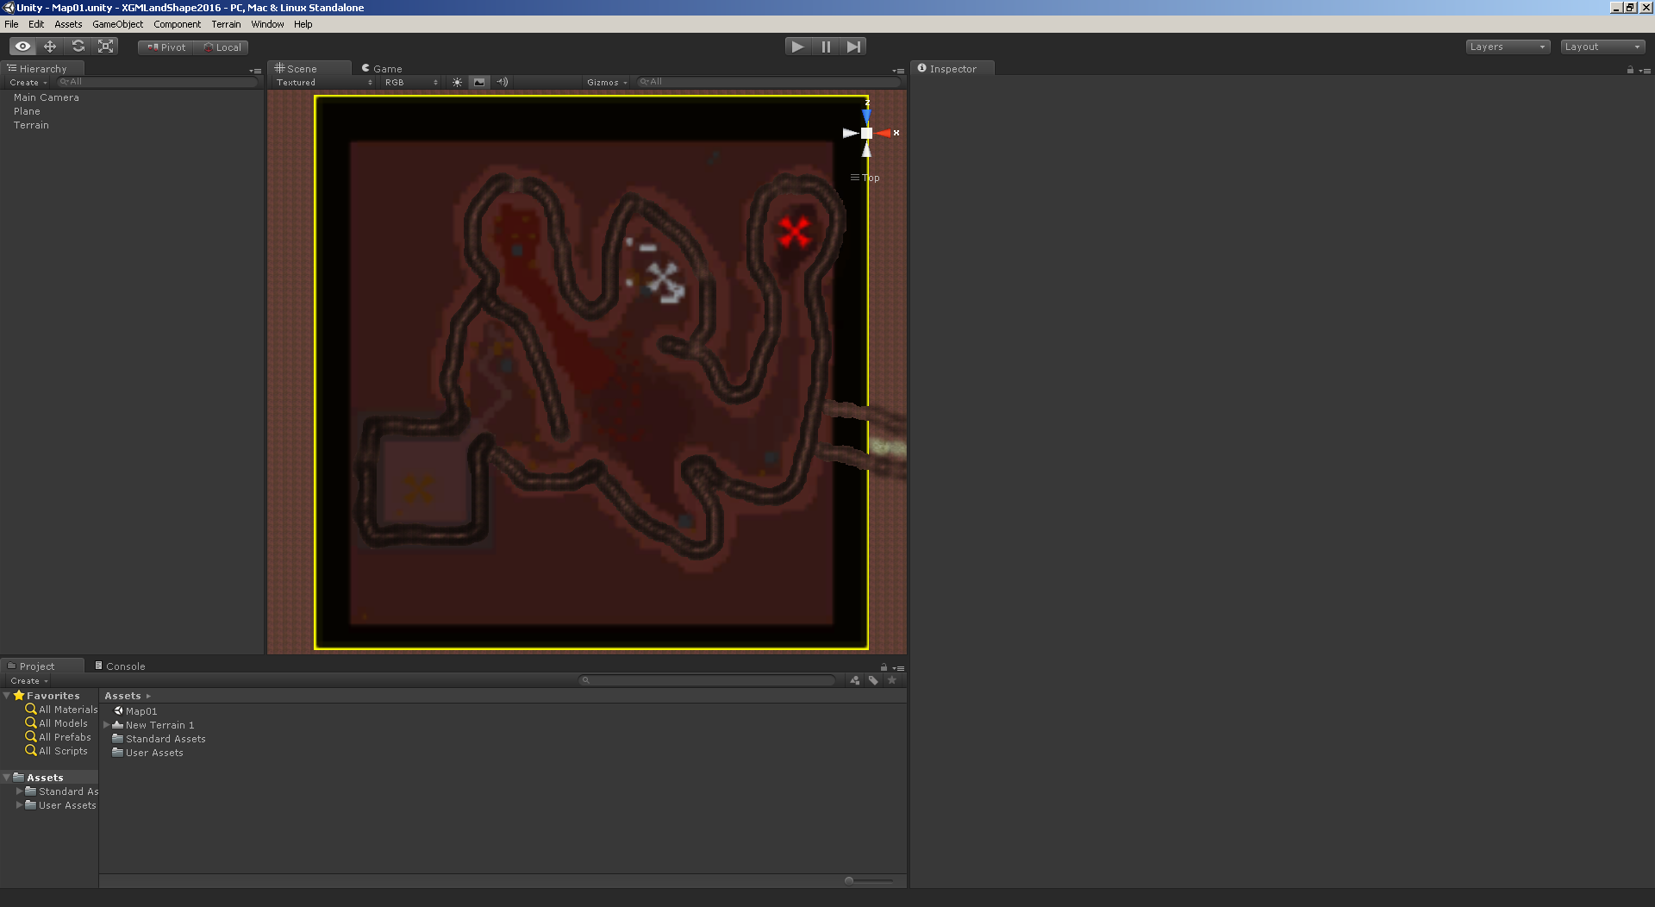Click the Hierarchy Create button
The height and width of the screenshot is (907, 1655).
[x=28, y=83]
